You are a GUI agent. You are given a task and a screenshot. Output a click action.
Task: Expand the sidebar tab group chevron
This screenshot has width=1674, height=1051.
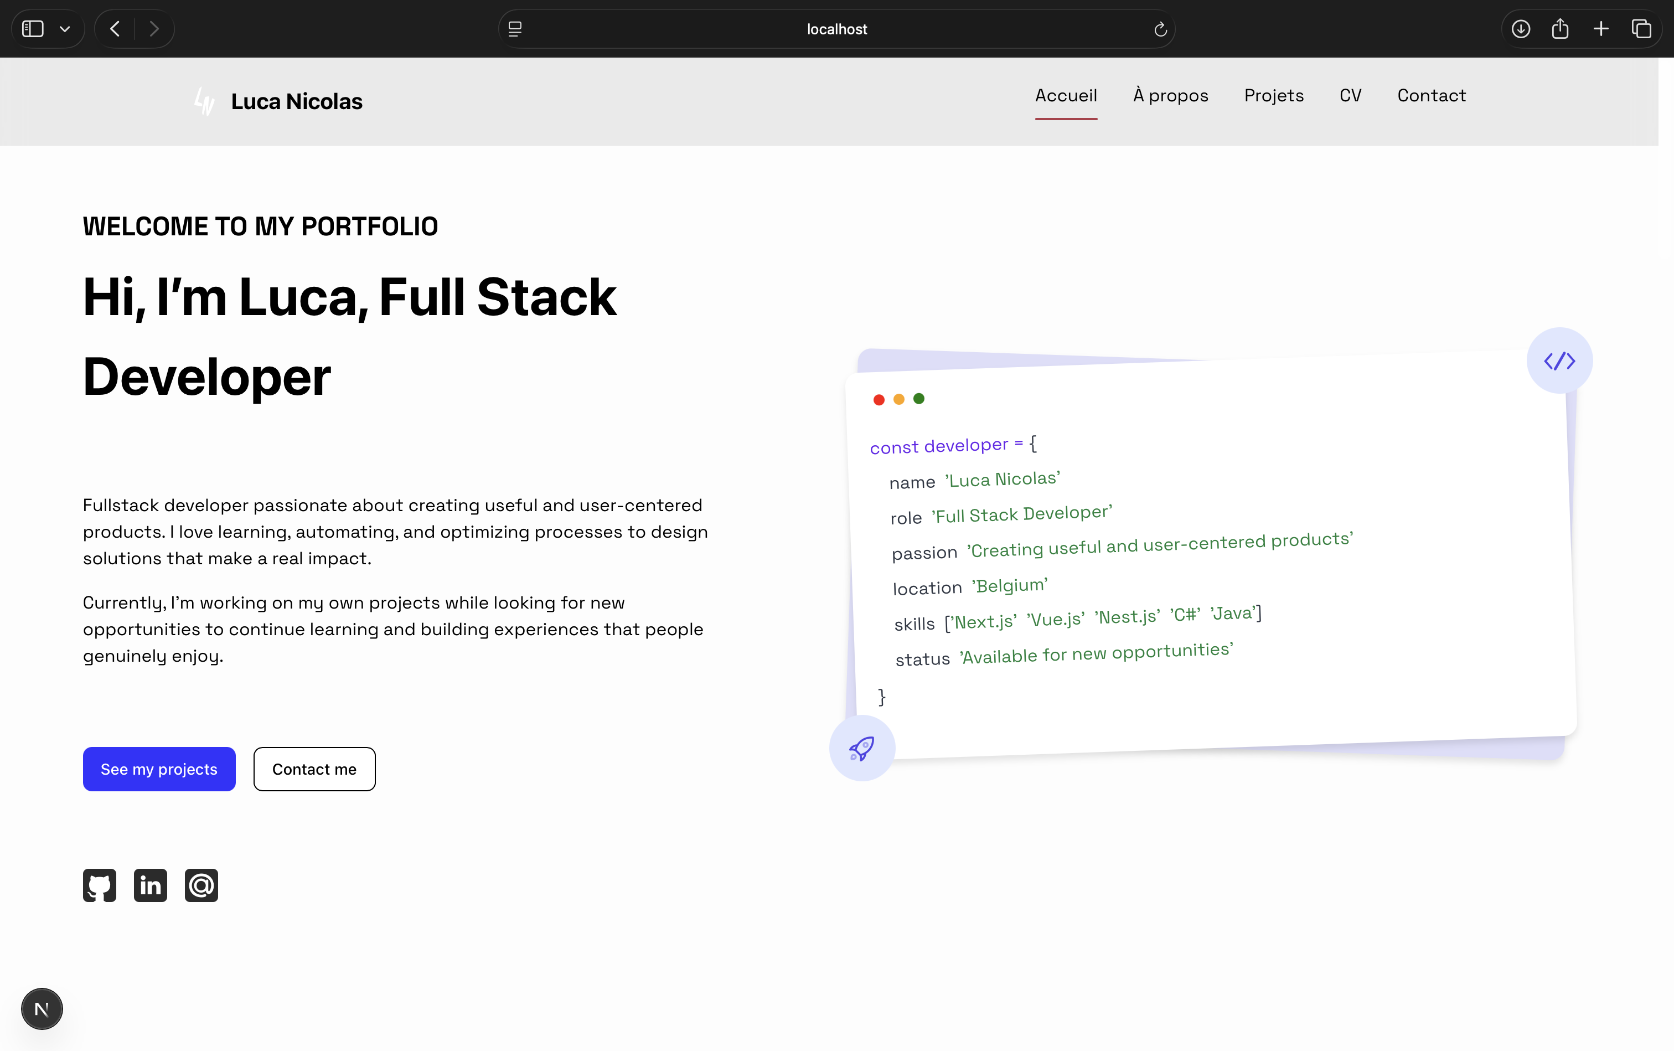[65, 29]
